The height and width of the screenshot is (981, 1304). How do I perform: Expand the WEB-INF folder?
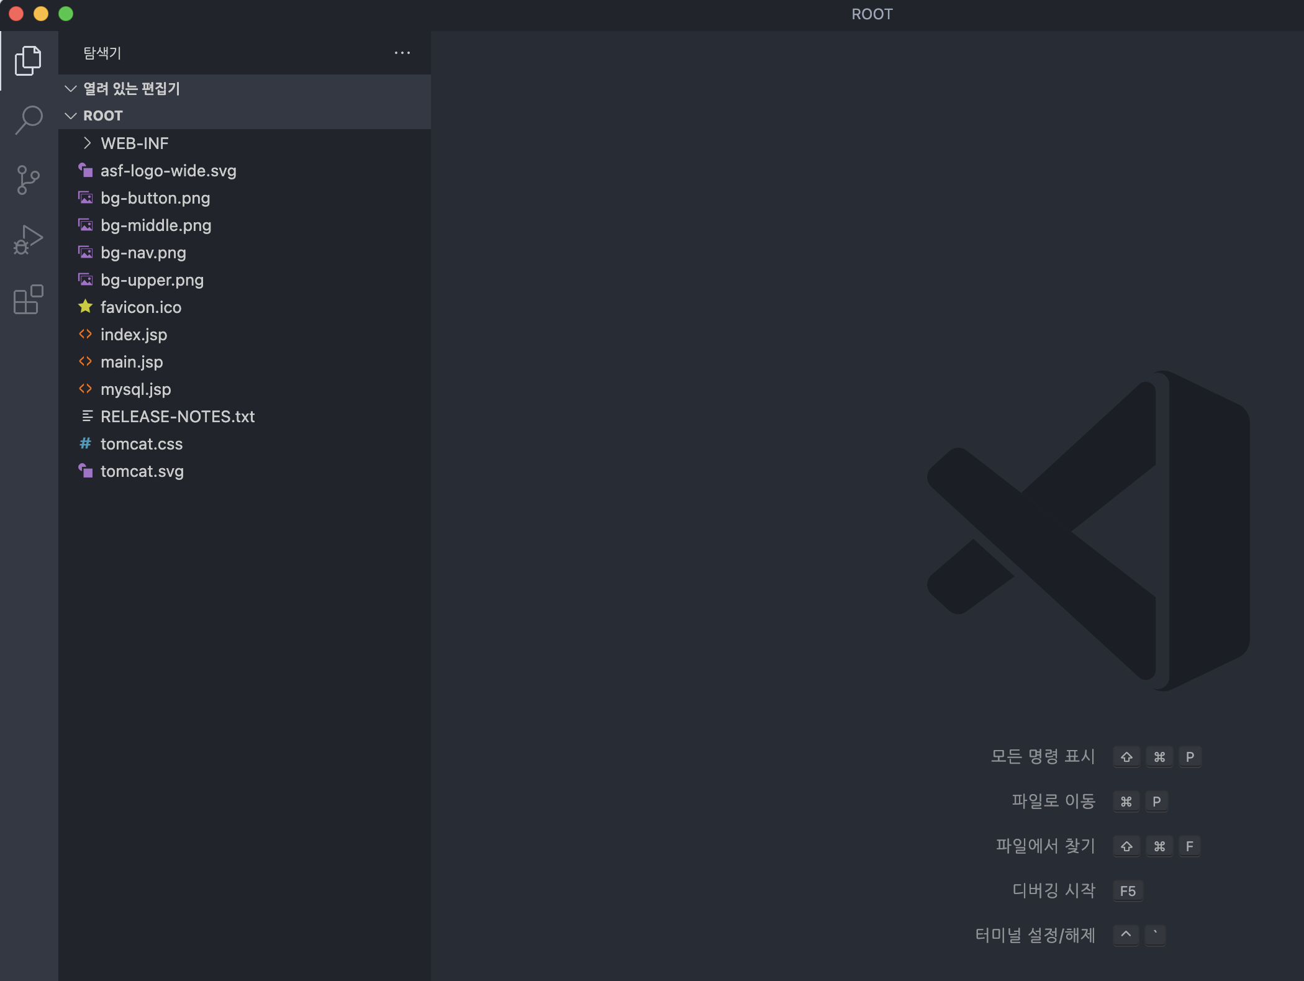tap(134, 143)
